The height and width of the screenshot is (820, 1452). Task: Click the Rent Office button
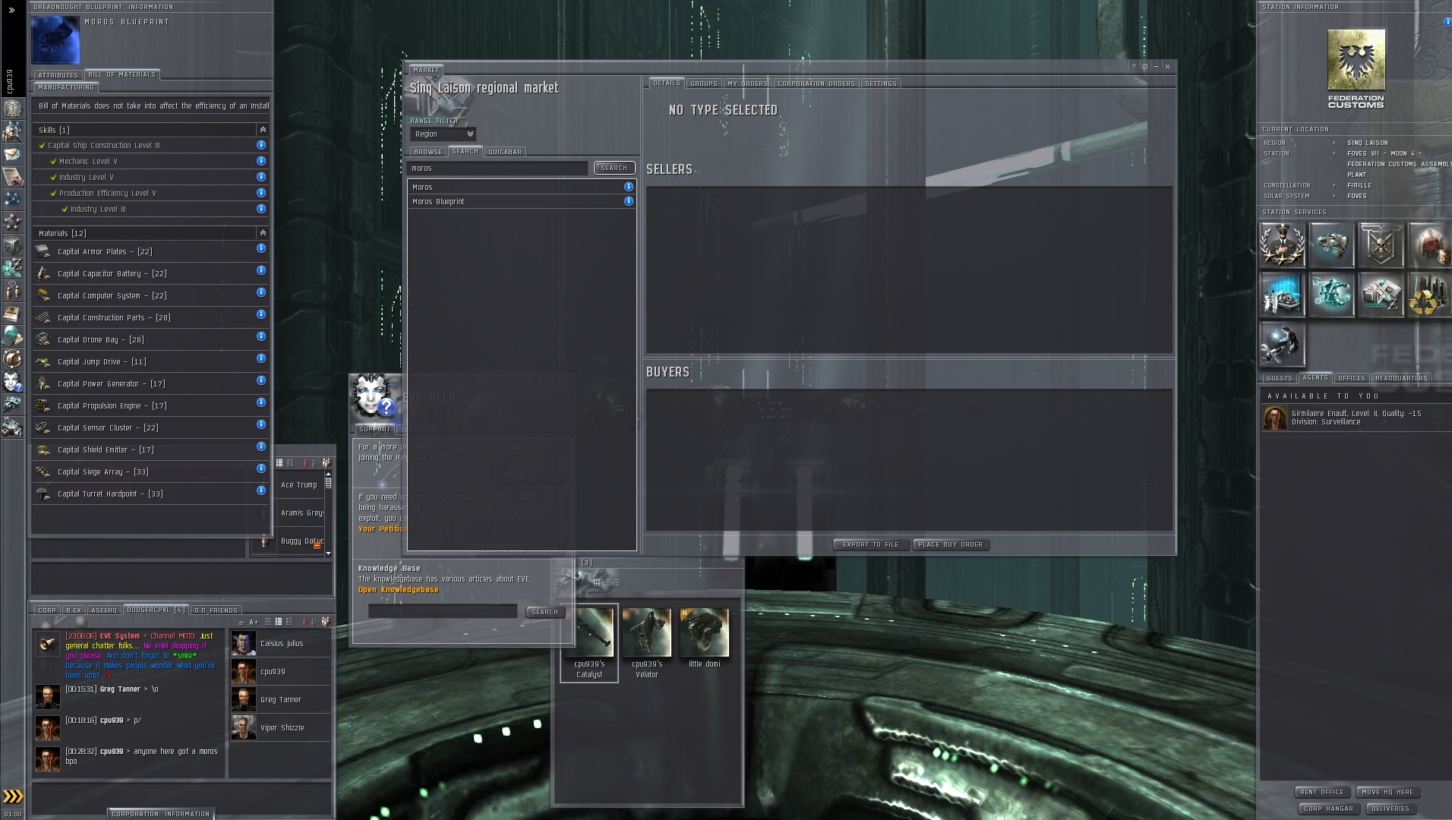1322,792
